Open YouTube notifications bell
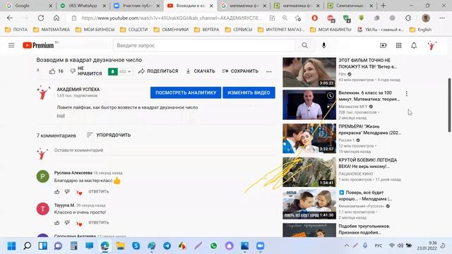The image size is (452, 254). pyautogui.click(x=414, y=45)
